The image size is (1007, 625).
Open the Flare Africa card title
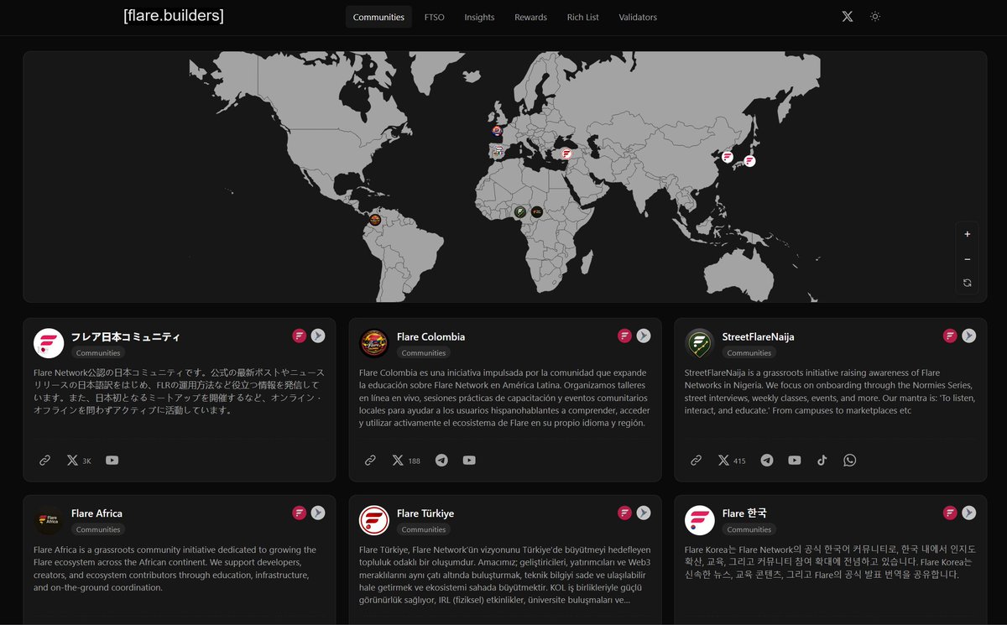(x=97, y=513)
